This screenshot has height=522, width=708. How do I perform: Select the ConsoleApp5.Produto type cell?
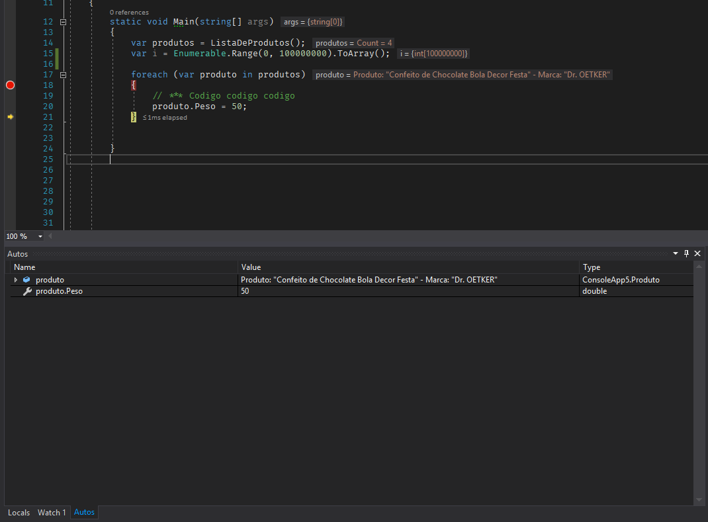pyautogui.click(x=621, y=280)
